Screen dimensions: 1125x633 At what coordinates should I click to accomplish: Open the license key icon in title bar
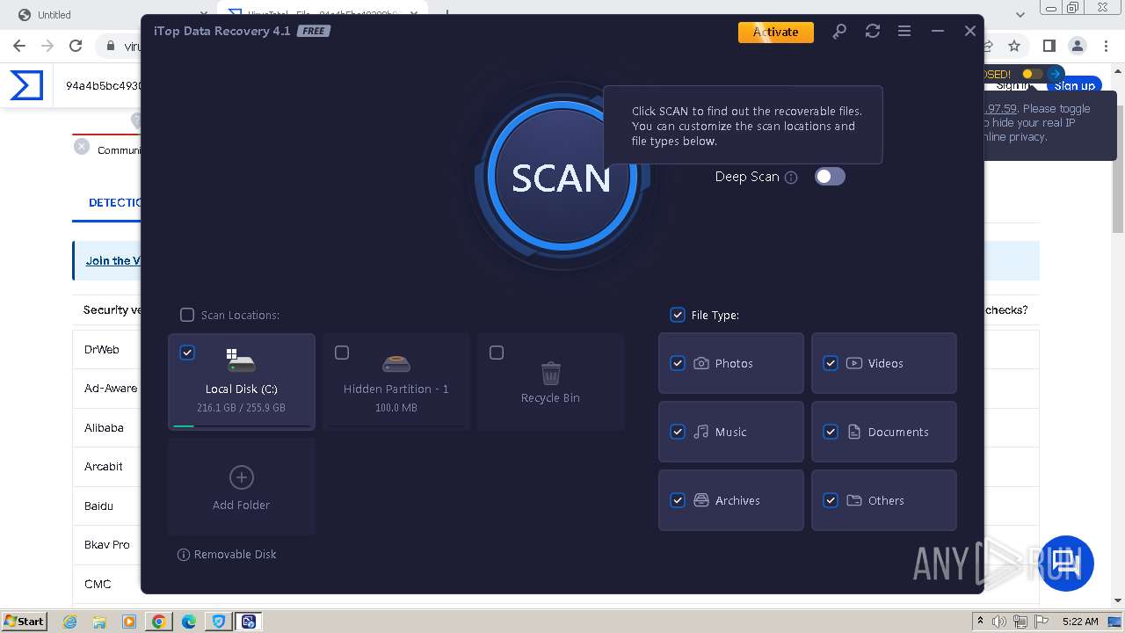tap(839, 31)
